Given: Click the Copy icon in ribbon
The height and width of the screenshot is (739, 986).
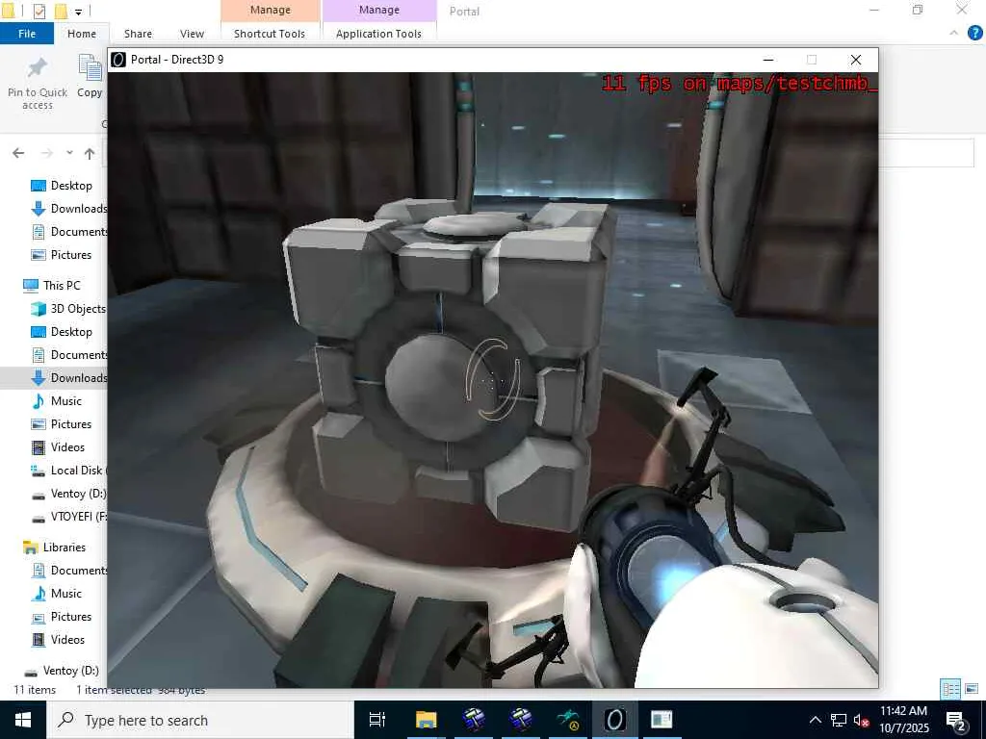Looking at the screenshot, I should click(90, 68).
